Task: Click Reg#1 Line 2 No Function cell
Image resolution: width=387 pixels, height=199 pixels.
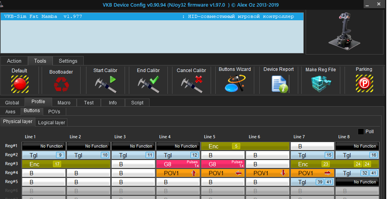Action: [x=89, y=146]
